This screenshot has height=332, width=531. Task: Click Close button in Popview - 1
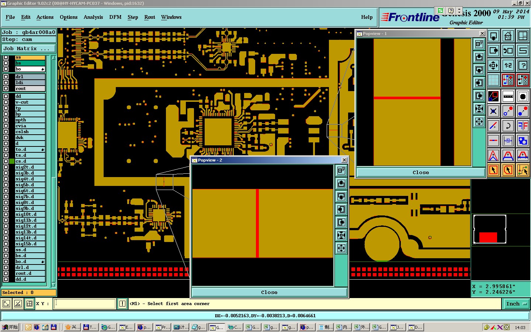[x=421, y=172]
